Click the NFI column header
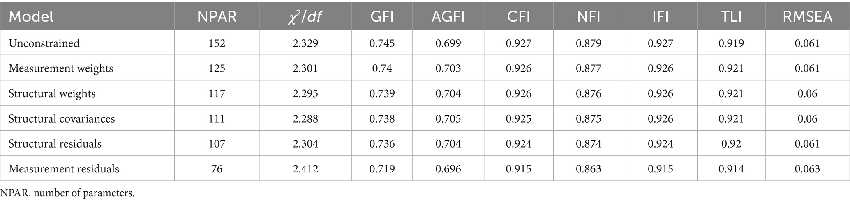 (x=589, y=17)
